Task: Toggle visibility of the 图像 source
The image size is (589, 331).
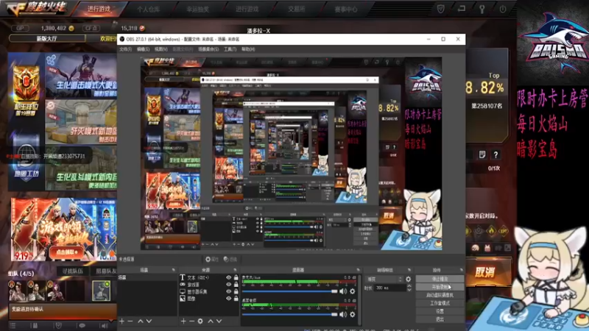Action: (x=228, y=299)
